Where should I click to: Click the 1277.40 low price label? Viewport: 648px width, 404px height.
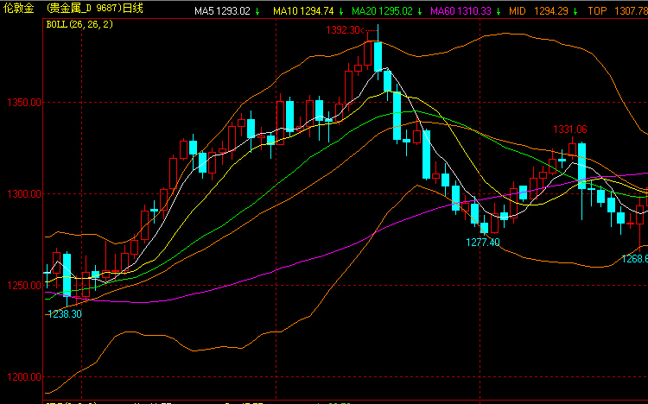click(483, 242)
